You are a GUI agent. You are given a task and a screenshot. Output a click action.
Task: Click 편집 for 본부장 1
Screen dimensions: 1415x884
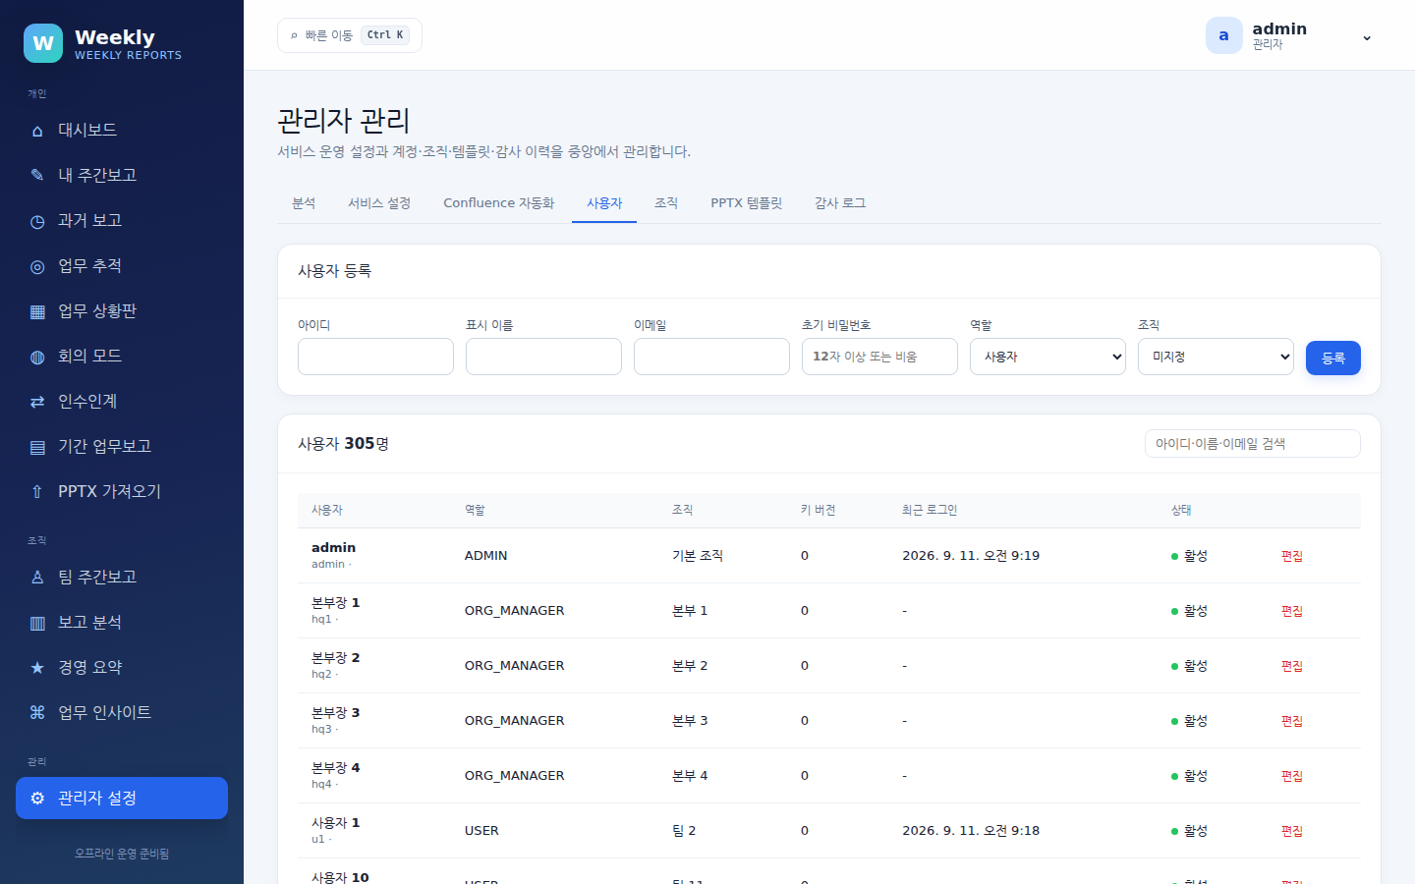tap(1292, 611)
